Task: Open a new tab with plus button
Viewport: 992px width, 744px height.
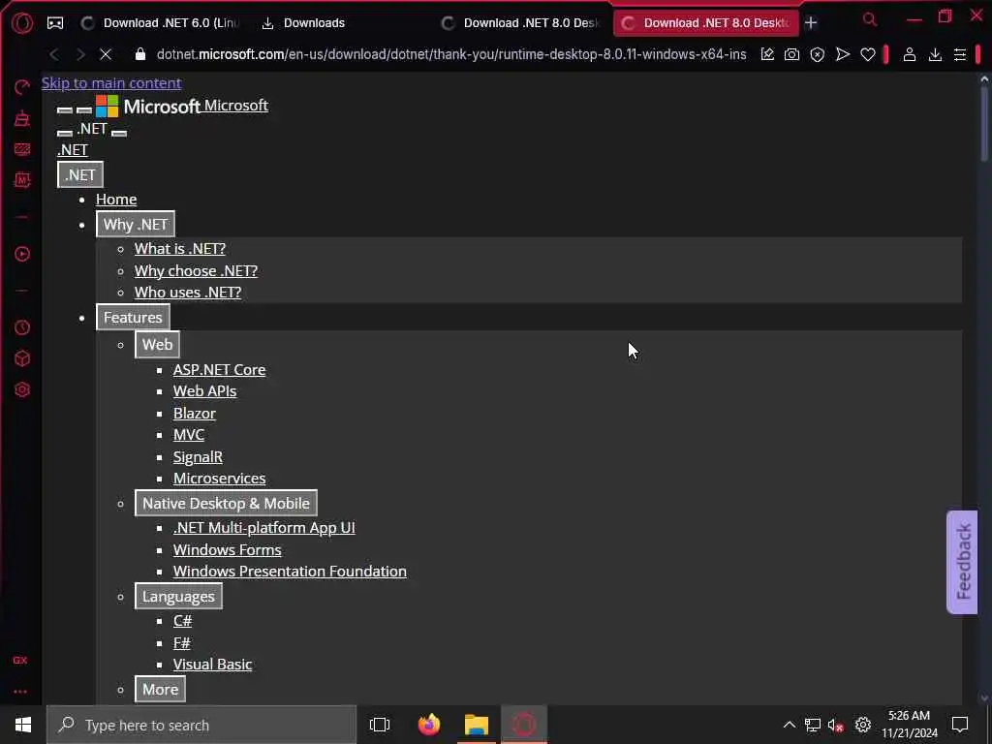Action: point(811,23)
